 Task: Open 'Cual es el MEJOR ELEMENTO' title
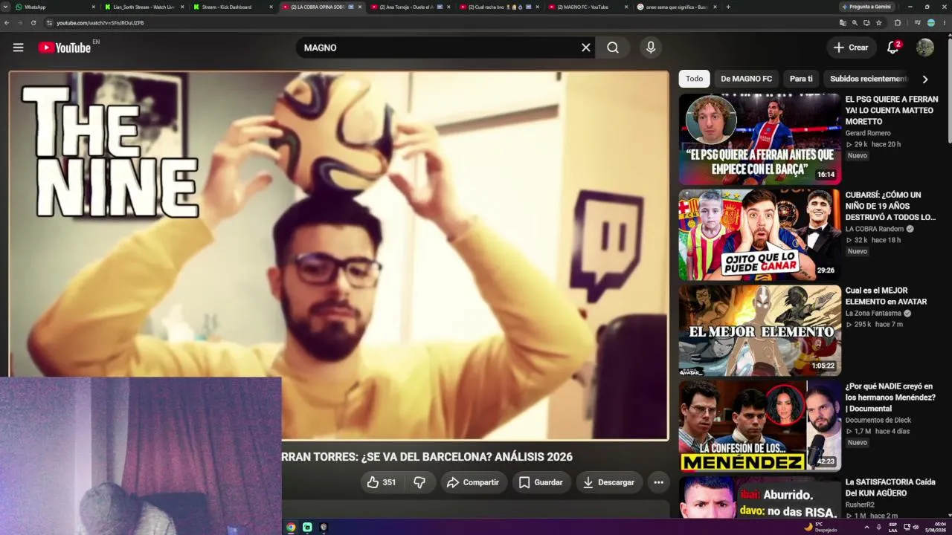tap(886, 296)
